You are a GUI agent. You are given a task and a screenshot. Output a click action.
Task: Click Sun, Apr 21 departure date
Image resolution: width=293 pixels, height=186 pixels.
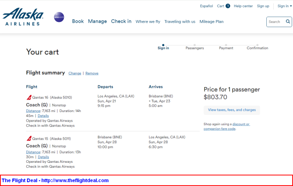(x=107, y=101)
